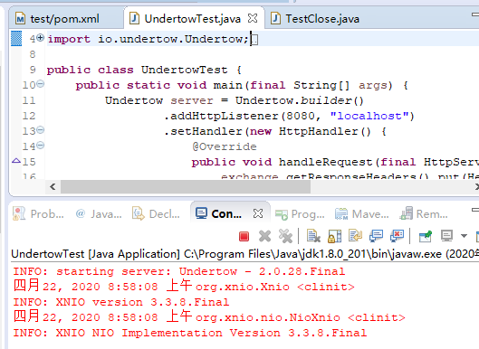Open the Problems view tab

[39, 214]
